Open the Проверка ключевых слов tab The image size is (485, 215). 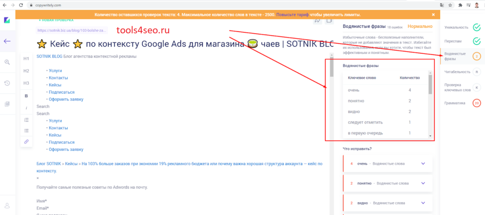[x=462, y=87]
